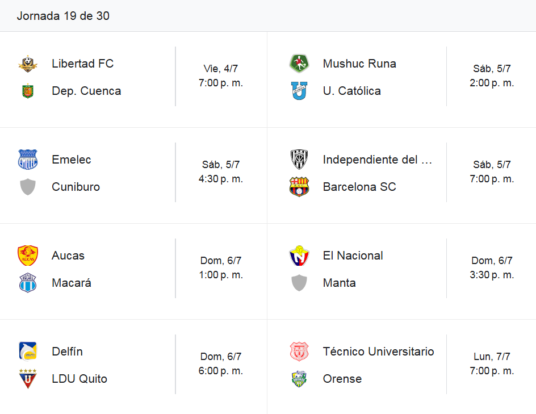Screen dimensions: 536x414
Task: Click the Libertad FC team crest
Action: (28, 64)
